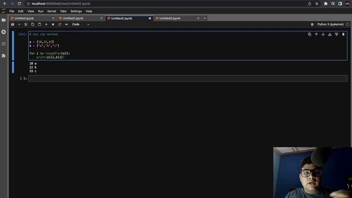Click the output line '22 b'
352x198 pixels.
click(33, 67)
